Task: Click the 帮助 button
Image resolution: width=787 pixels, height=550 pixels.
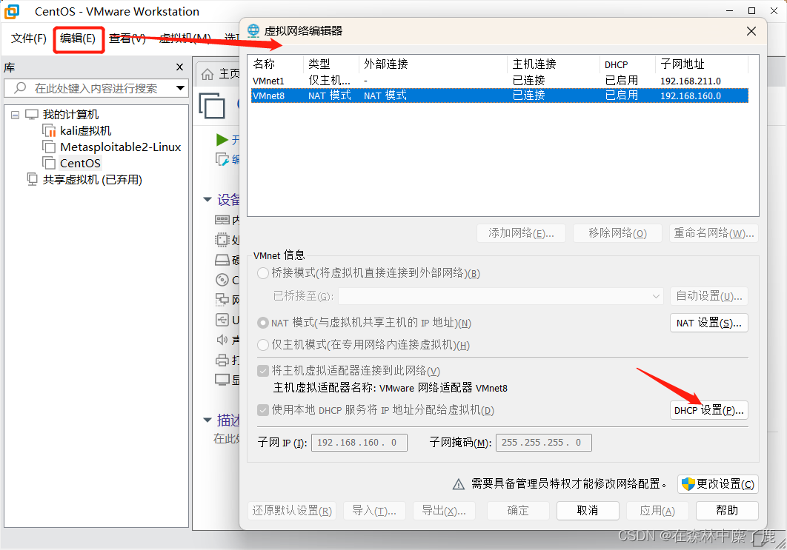Action: click(x=727, y=510)
